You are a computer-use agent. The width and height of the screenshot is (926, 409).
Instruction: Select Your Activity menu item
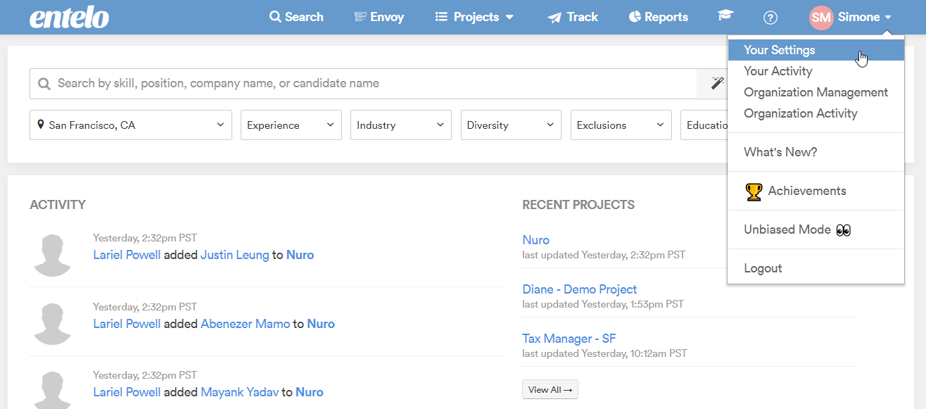pyautogui.click(x=816, y=71)
